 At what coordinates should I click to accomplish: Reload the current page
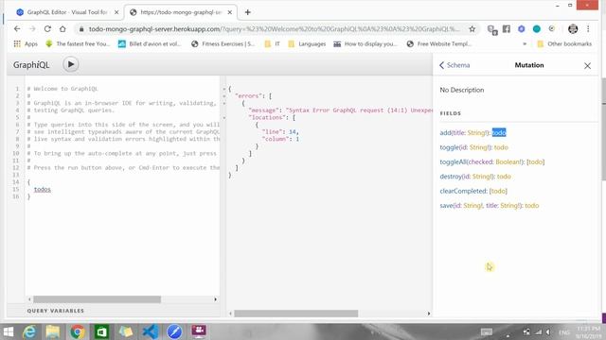[47, 29]
